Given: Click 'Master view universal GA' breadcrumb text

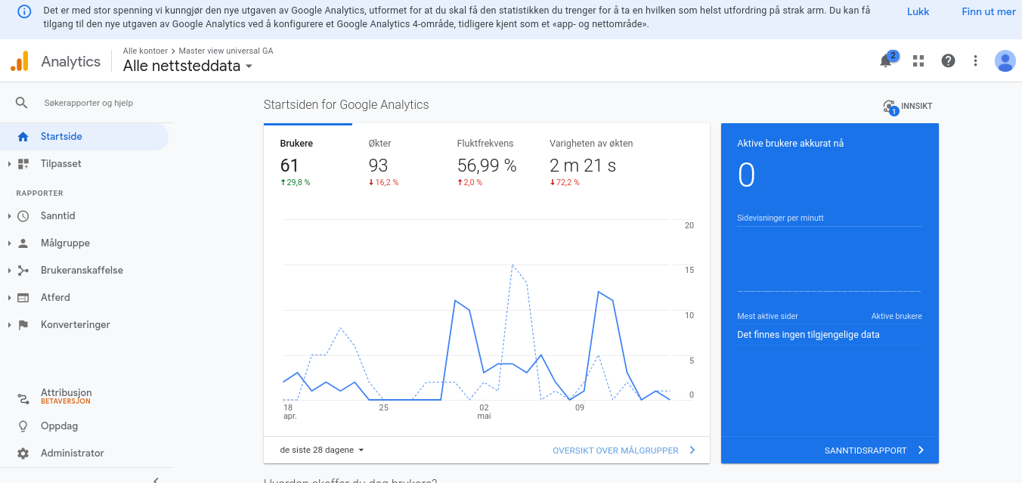Looking at the screenshot, I should 226,51.
